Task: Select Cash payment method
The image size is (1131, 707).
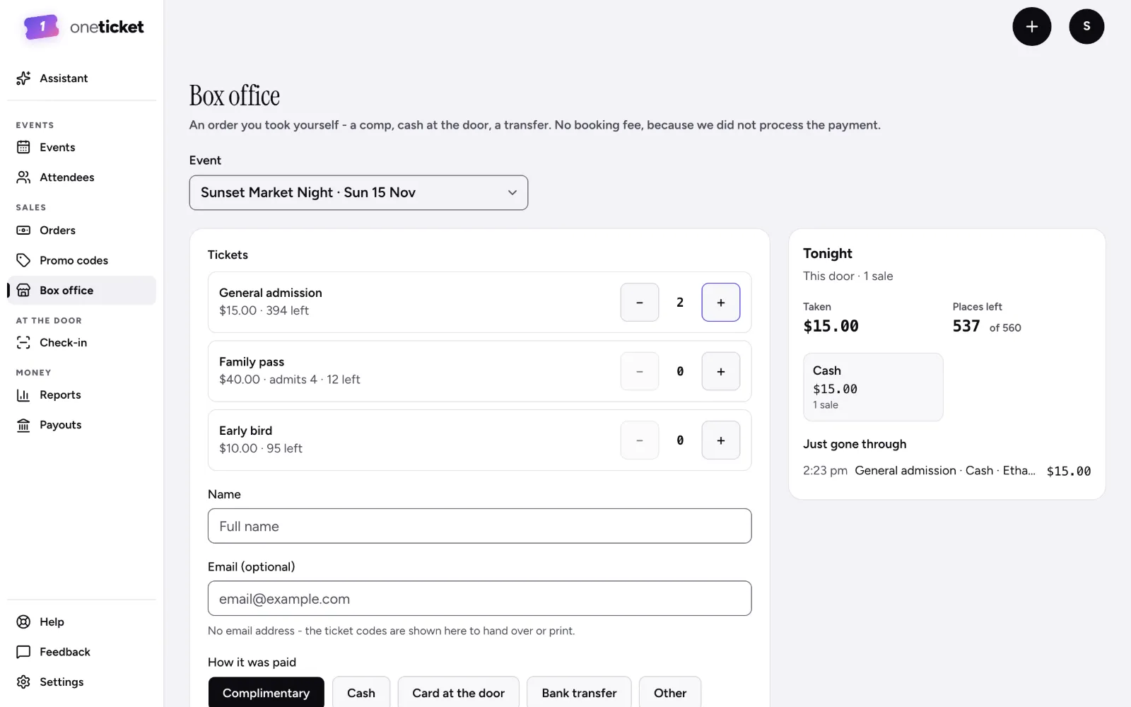Action: point(361,693)
